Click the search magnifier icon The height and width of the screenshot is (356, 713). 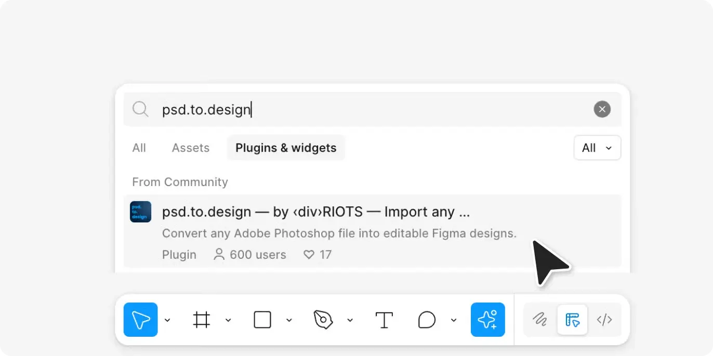pyautogui.click(x=140, y=109)
